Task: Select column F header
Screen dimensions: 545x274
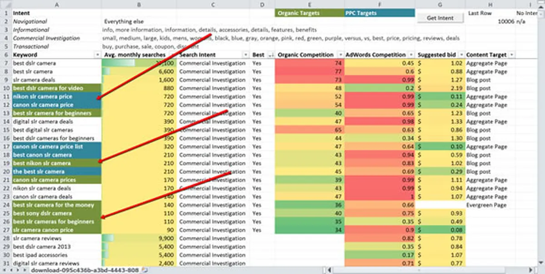Action: pyautogui.click(x=380, y=4)
